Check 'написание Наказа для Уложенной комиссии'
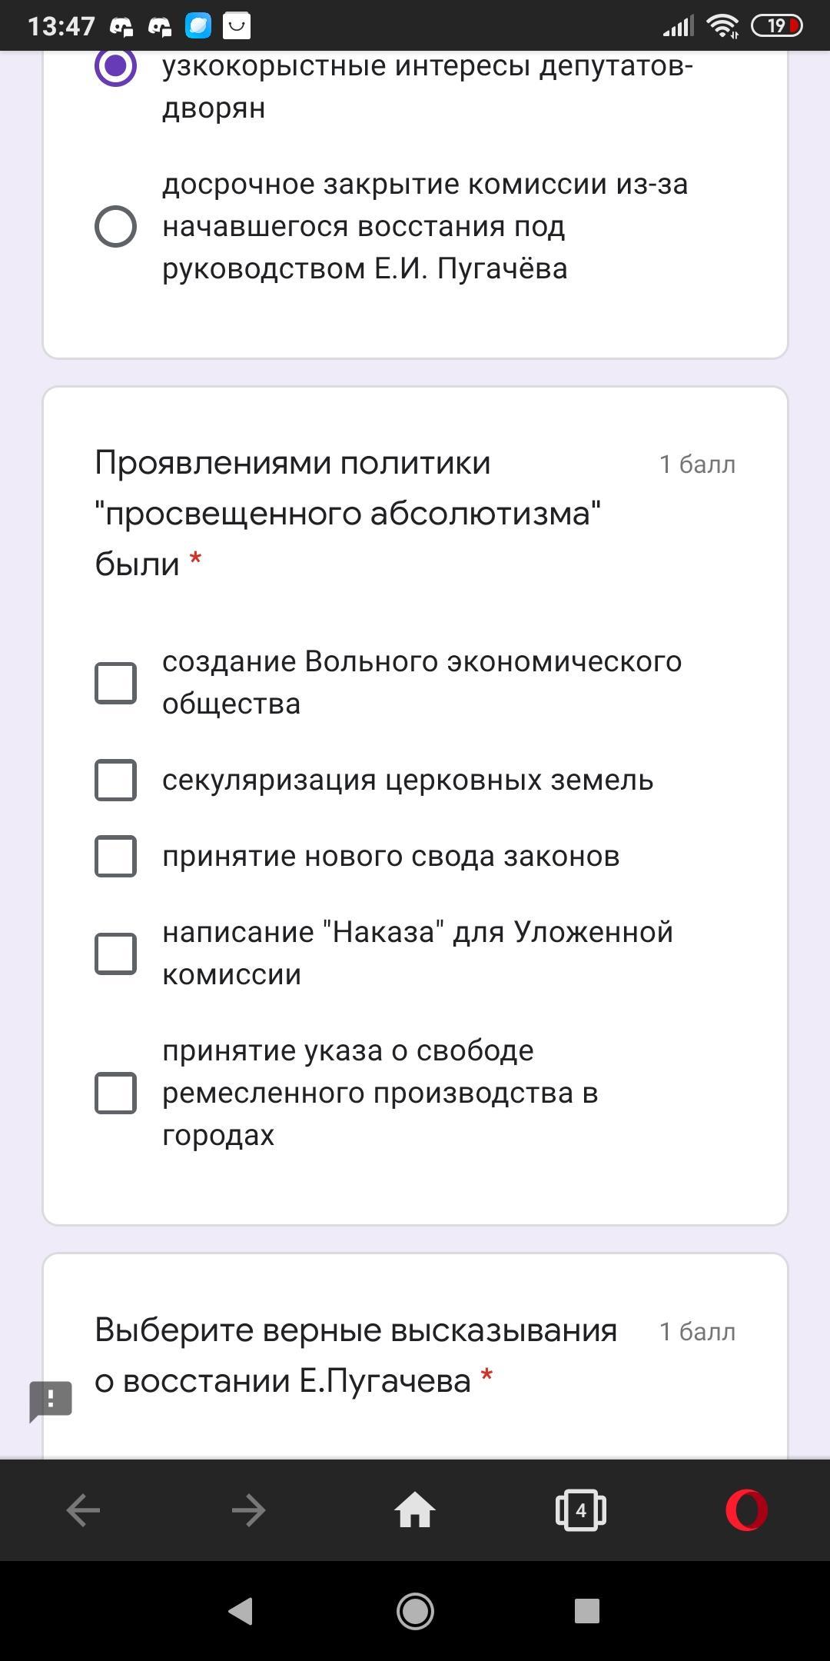 tap(116, 954)
